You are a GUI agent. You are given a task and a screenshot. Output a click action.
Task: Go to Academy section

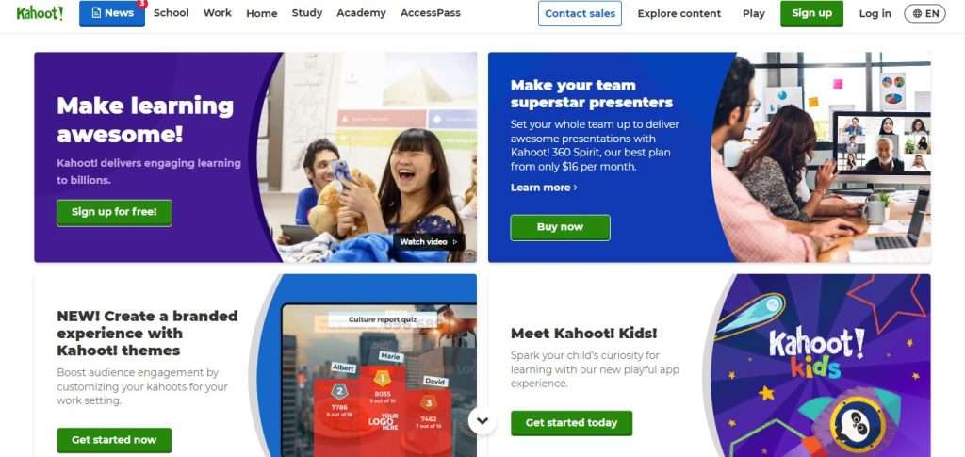click(x=361, y=13)
